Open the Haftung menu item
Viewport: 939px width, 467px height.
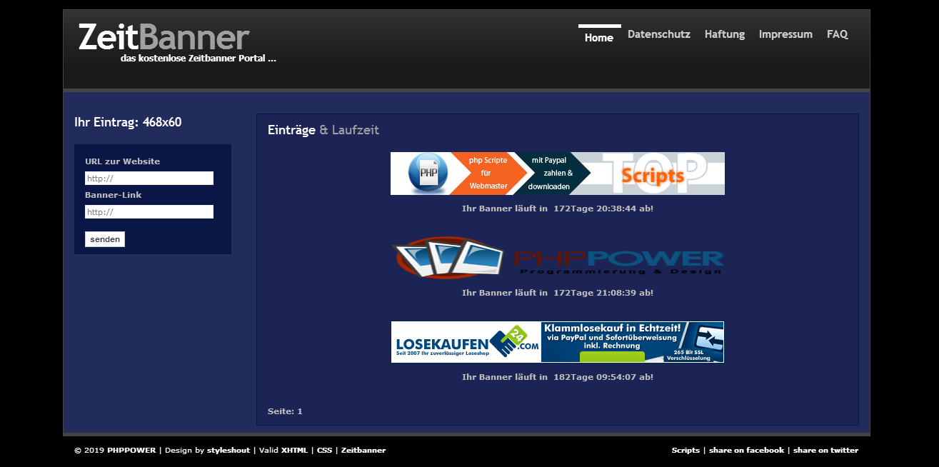[724, 34]
